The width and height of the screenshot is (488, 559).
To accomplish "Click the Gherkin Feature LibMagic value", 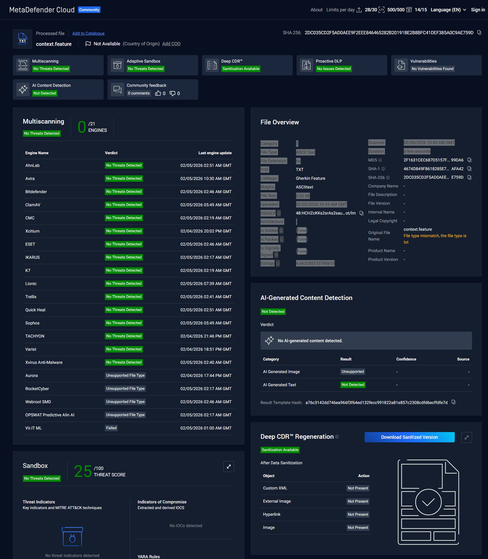I will pos(310,178).
